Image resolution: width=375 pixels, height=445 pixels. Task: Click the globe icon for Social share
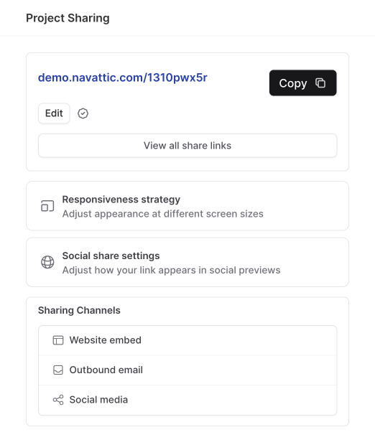click(x=47, y=262)
